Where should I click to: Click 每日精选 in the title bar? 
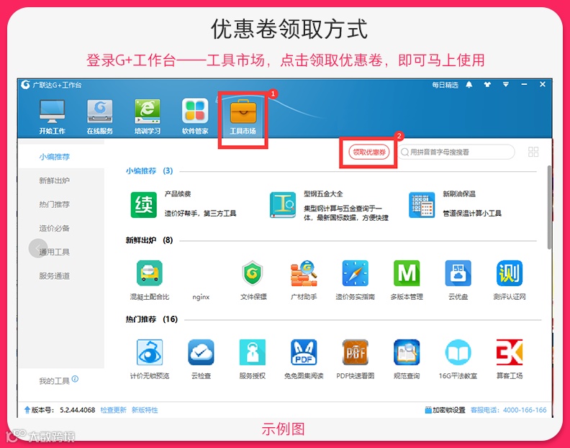pos(445,85)
